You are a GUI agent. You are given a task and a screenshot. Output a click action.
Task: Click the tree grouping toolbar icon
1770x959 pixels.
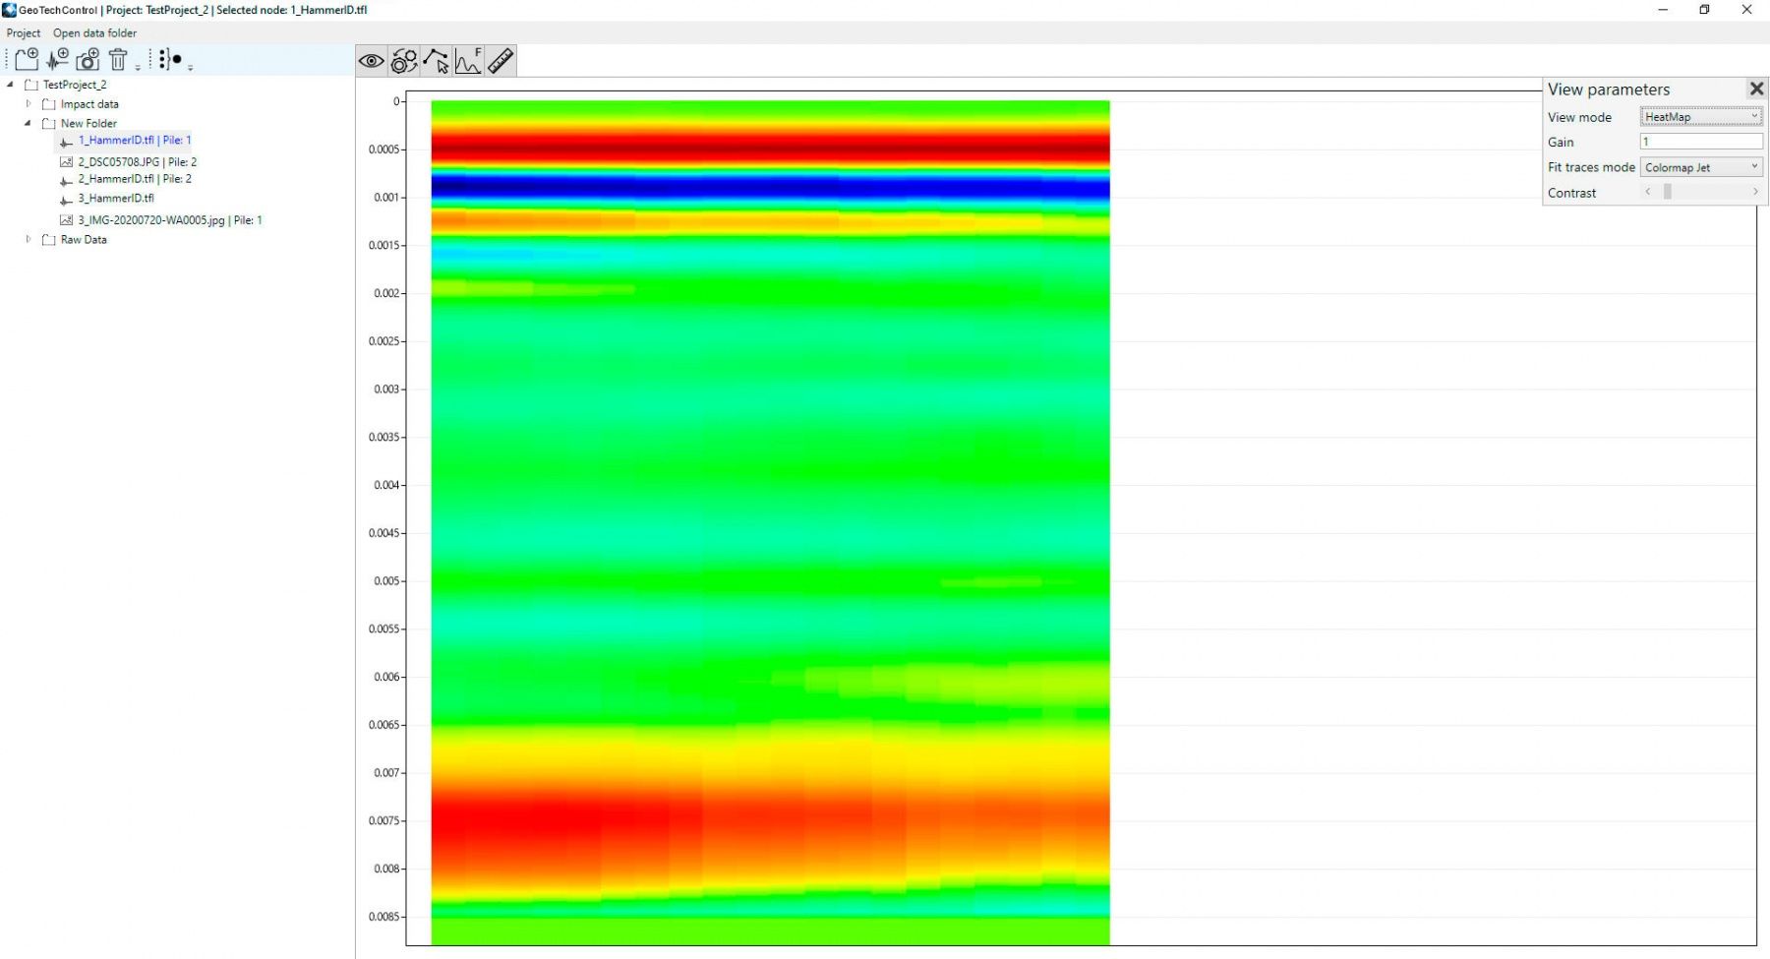(170, 60)
